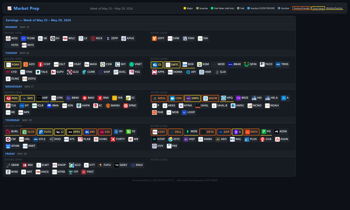This screenshot has height=210, width=350.
Task: Select the QFIN green logo icon
Action: (246, 64)
